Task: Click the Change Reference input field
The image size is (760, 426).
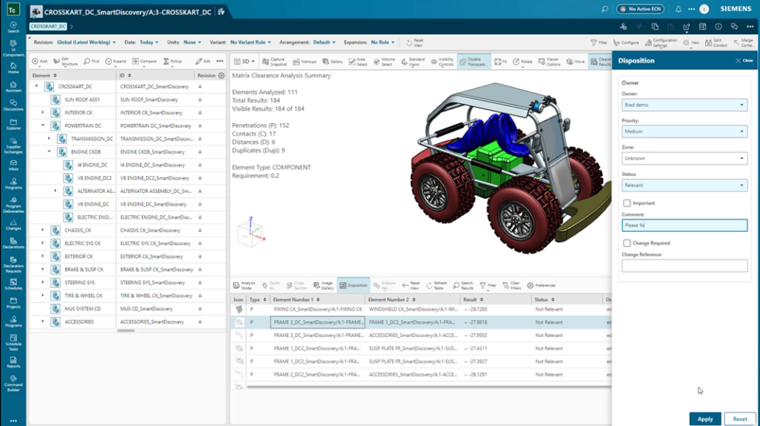Action: pyautogui.click(x=684, y=266)
